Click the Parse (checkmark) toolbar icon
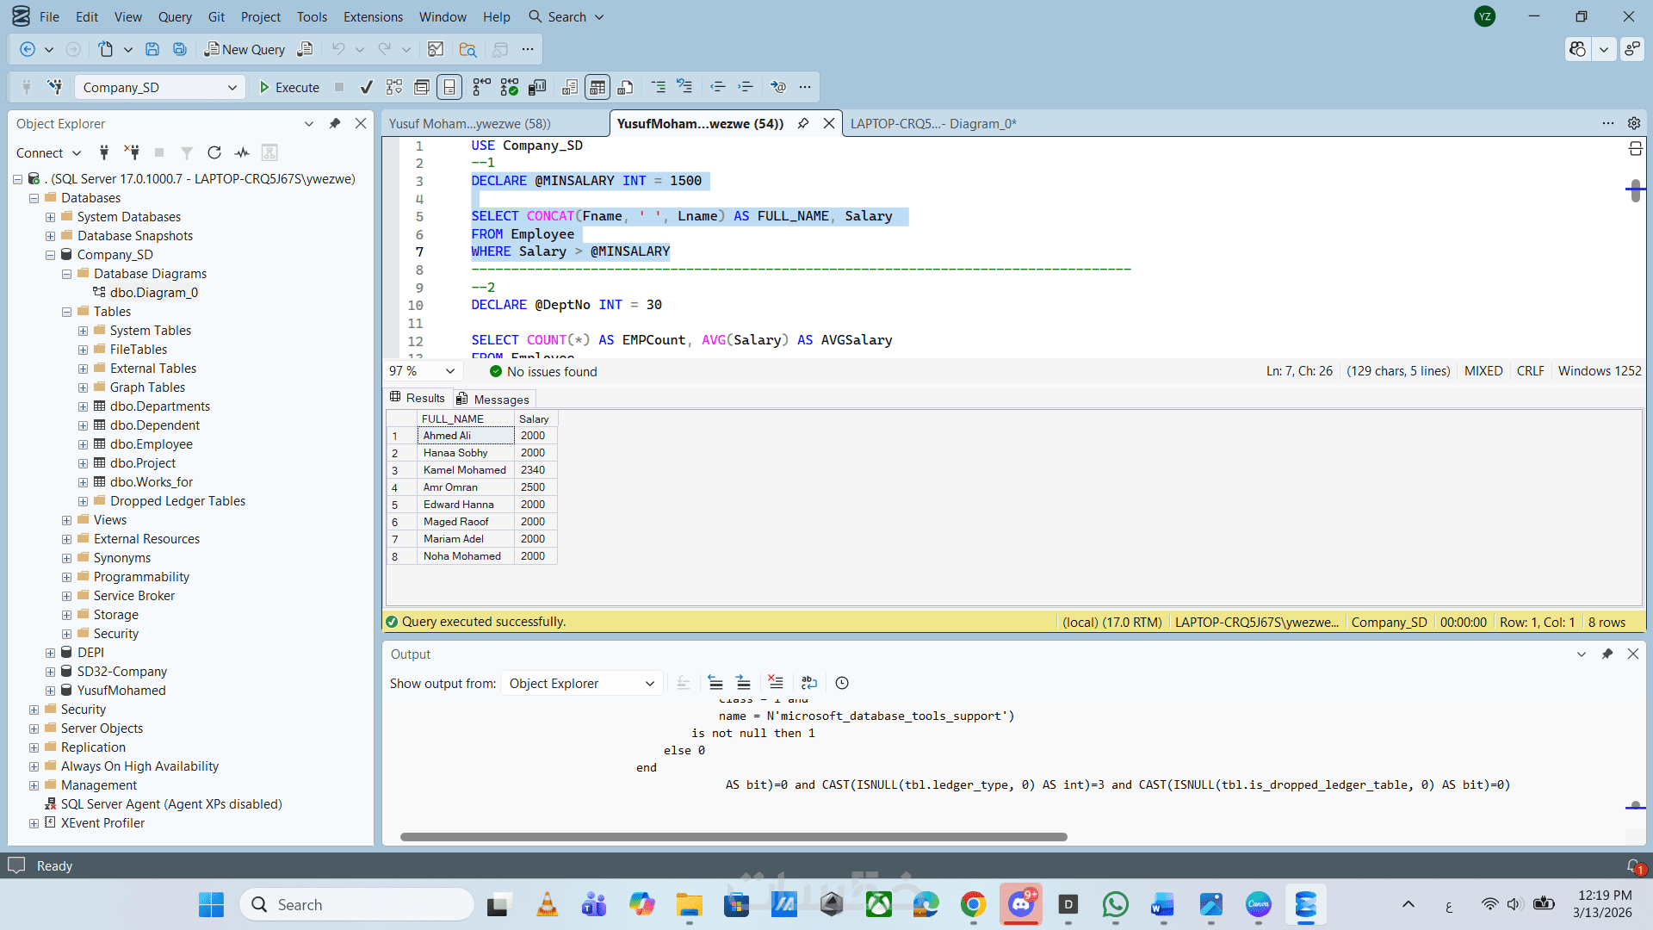 pyautogui.click(x=366, y=87)
